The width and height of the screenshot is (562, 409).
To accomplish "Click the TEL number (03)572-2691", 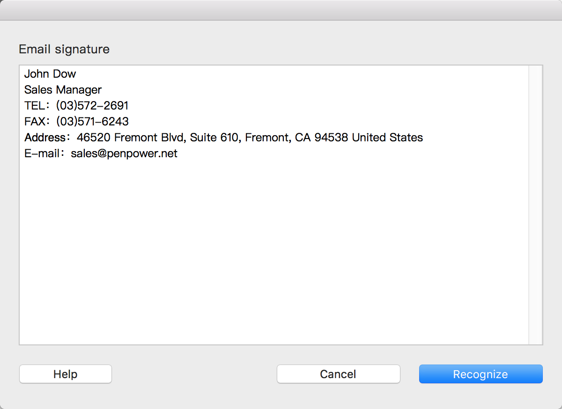I will click(x=92, y=106).
